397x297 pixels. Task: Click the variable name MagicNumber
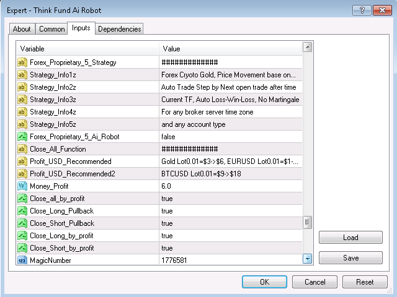pos(50,260)
